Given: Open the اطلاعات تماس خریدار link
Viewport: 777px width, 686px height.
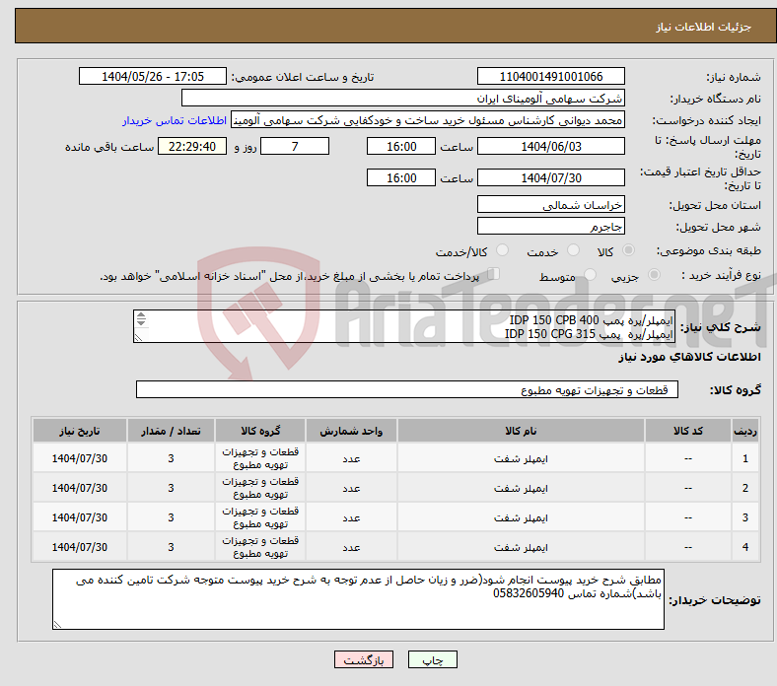Looking at the screenshot, I should point(175,120).
